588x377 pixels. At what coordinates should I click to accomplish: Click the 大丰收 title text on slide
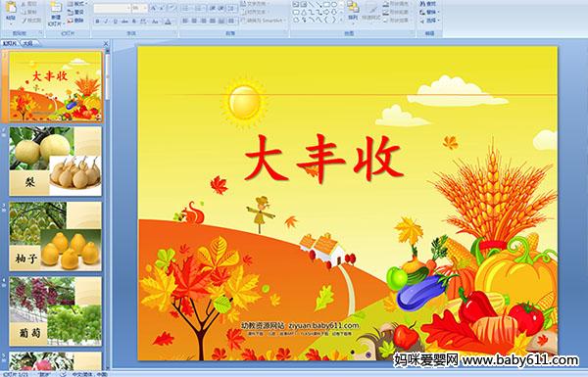pos(323,159)
